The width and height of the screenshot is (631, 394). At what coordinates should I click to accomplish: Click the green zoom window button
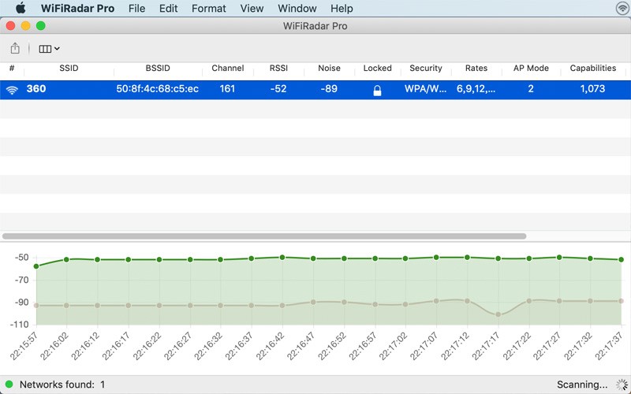pyautogui.click(x=41, y=26)
